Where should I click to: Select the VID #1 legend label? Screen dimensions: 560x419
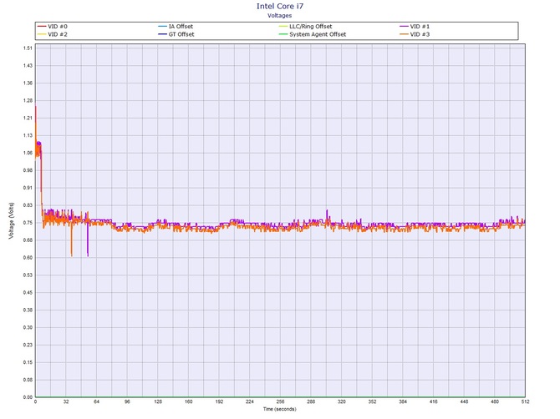pyautogui.click(x=420, y=27)
